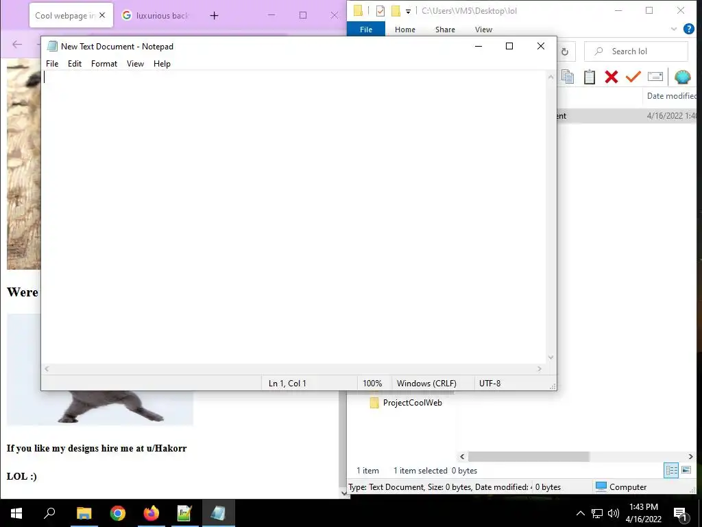Close the Notepad window
Viewport: 702px width, 527px height.
(540, 46)
